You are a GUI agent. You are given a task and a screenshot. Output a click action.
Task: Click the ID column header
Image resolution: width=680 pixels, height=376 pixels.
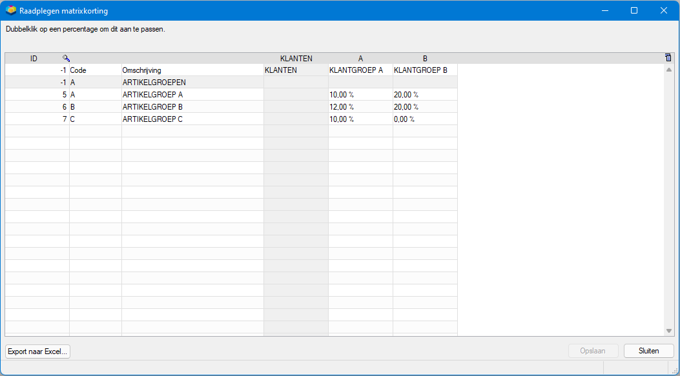coord(34,58)
